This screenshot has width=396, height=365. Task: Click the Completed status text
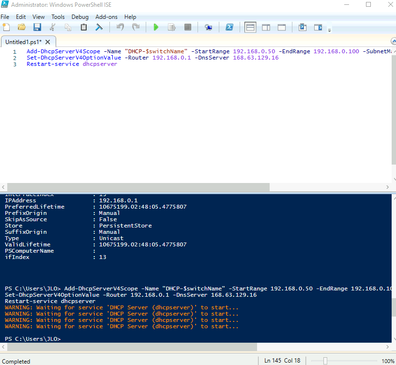(x=16, y=362)
